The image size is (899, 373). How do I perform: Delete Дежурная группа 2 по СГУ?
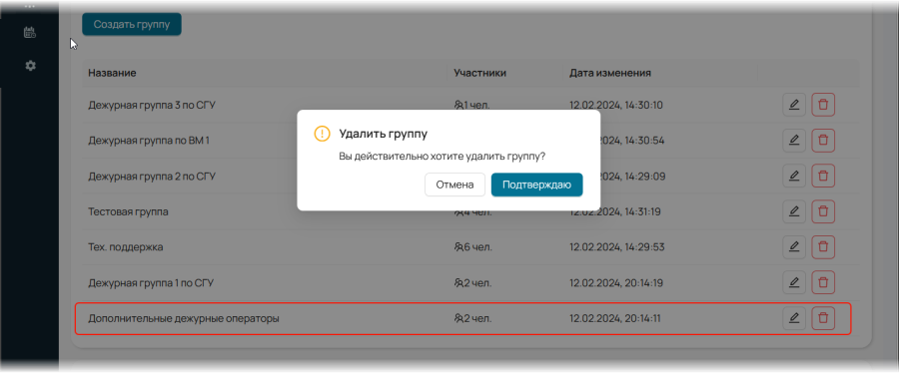click(x=823, y=176)
